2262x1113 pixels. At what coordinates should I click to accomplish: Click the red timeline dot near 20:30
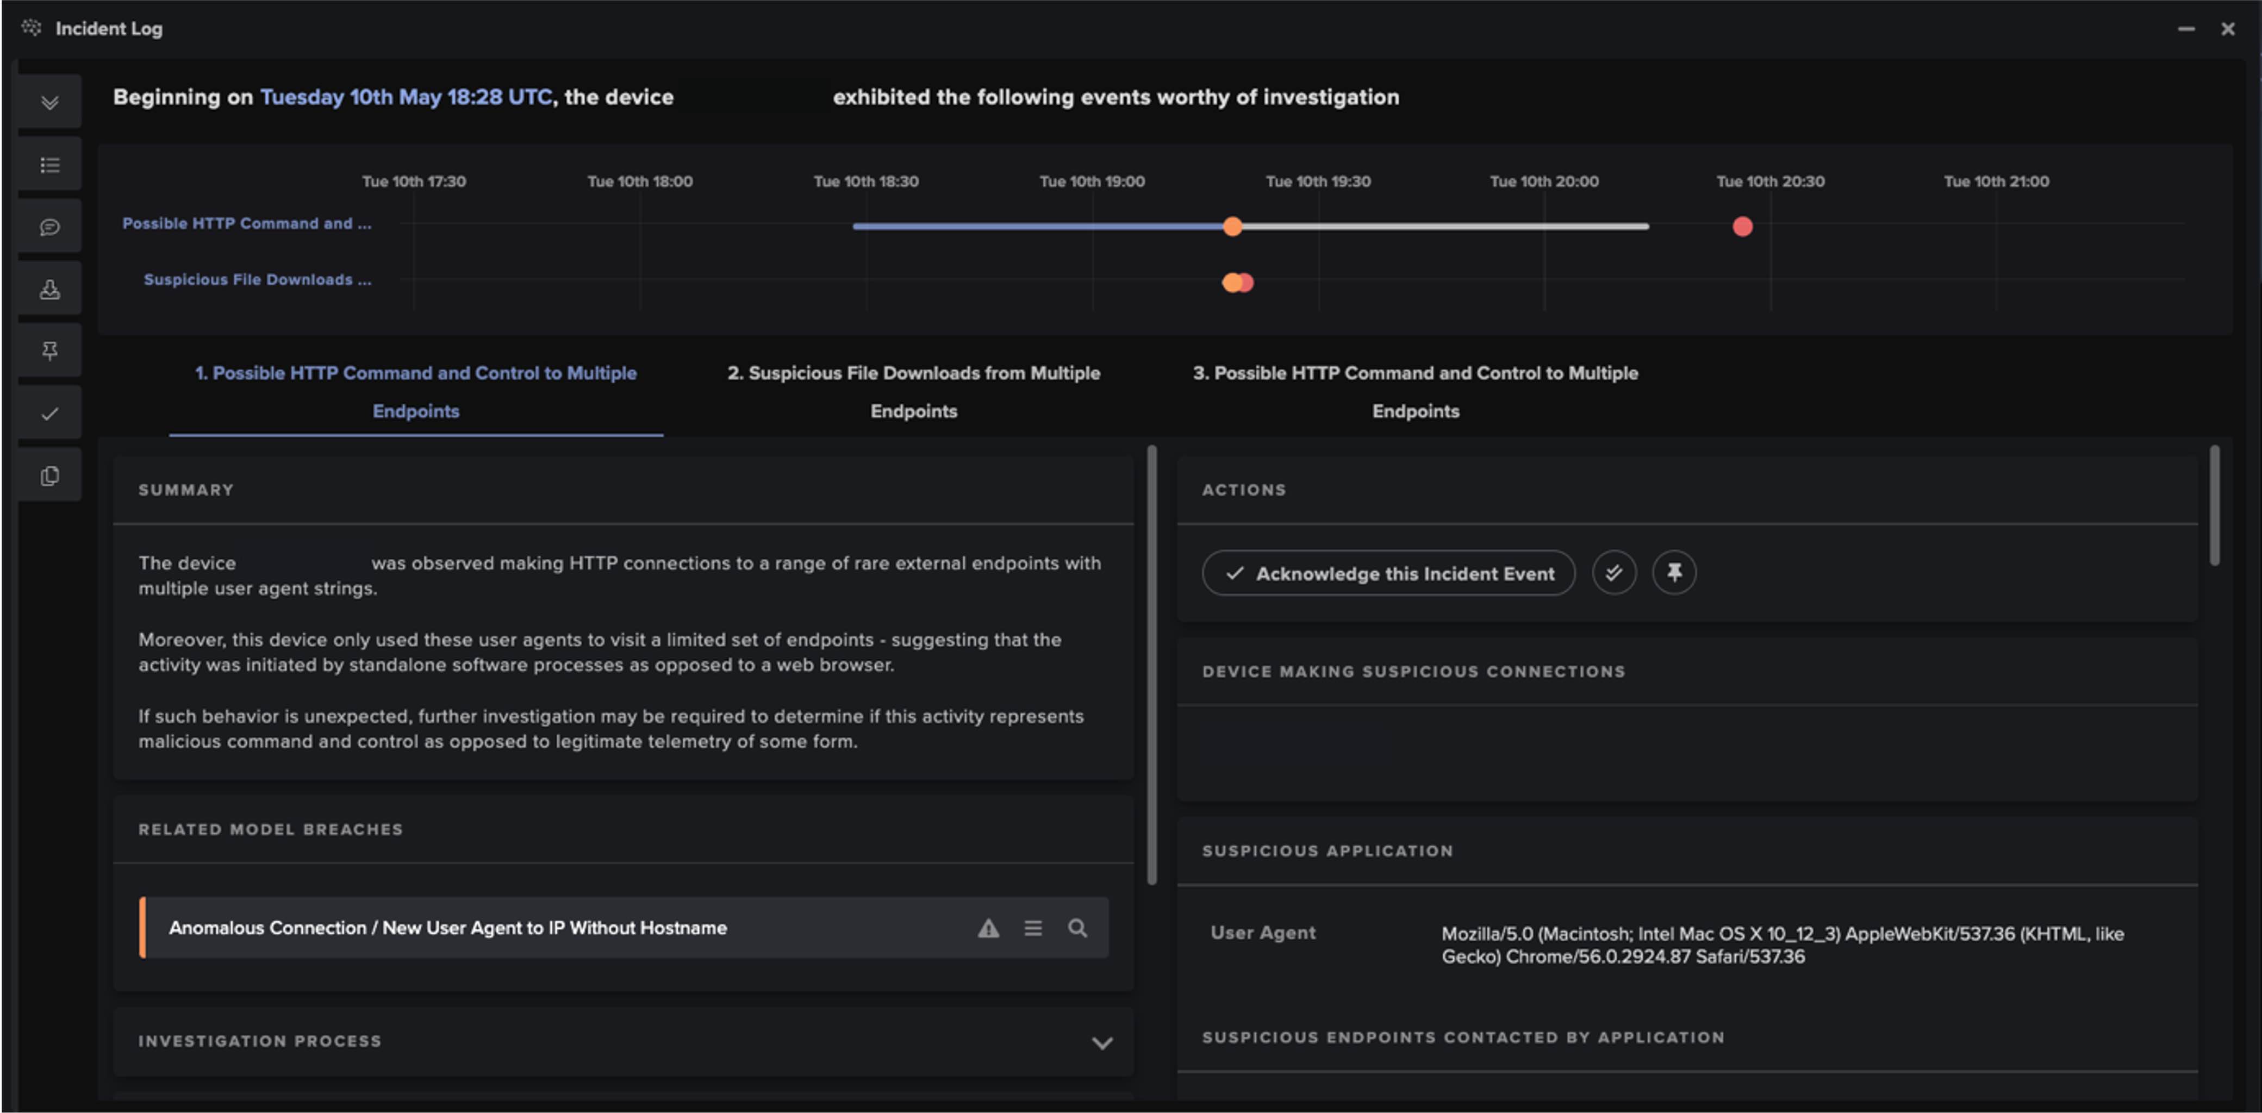(1742, 227)
